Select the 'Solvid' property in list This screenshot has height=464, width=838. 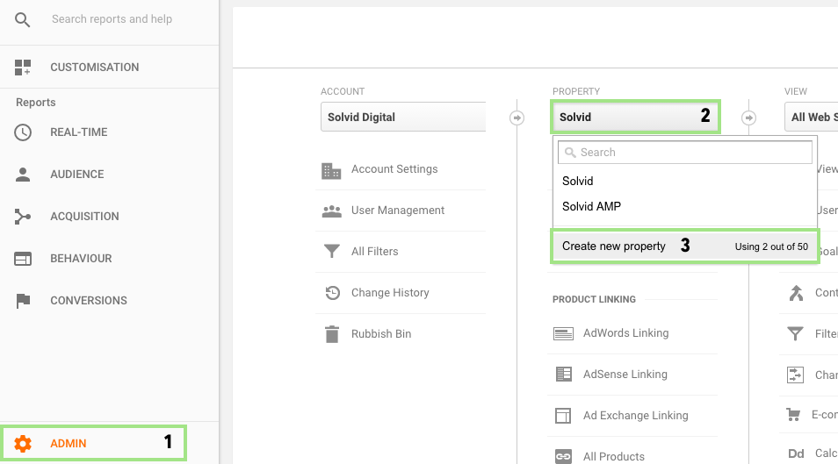(x=578, y=181)
